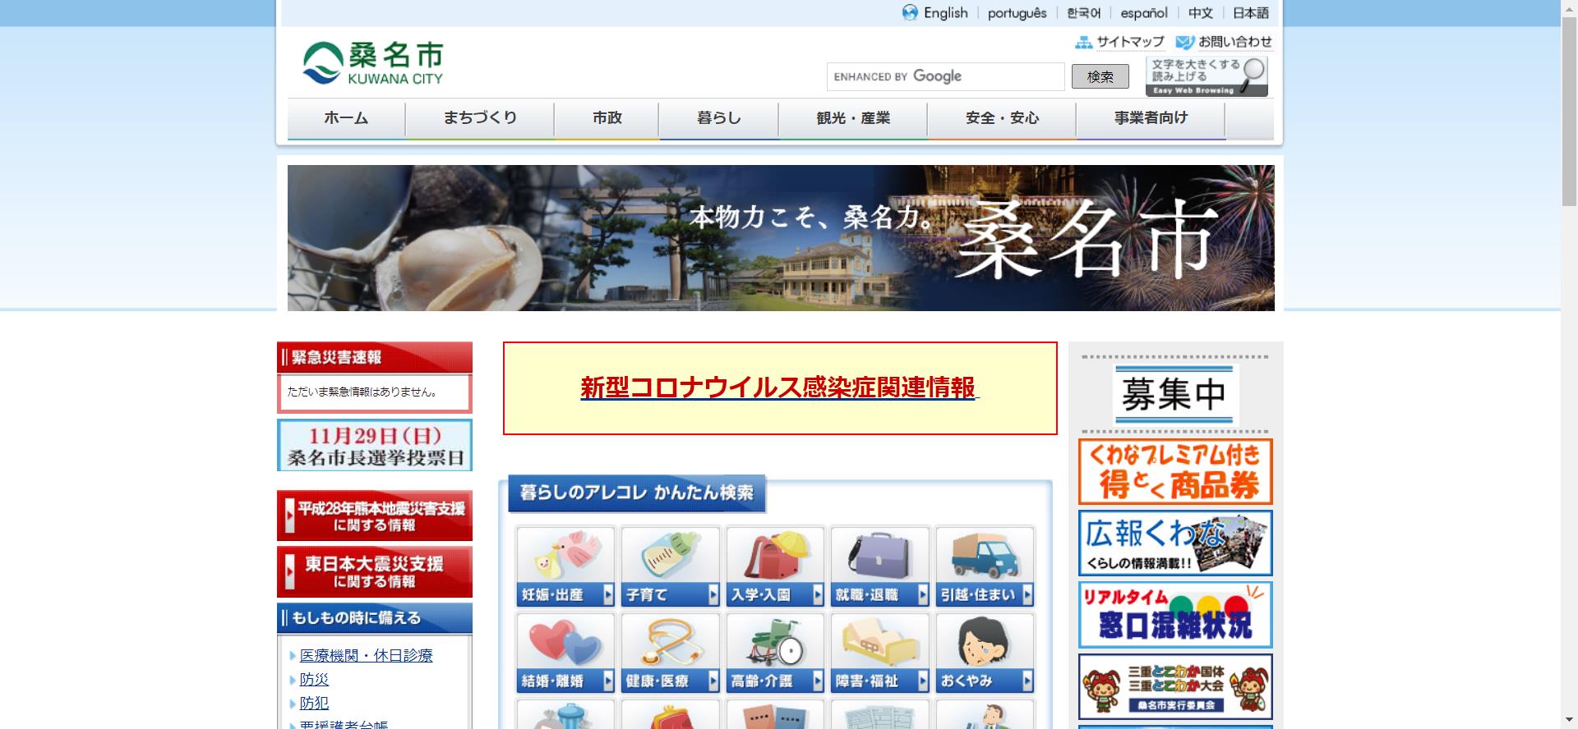This screenshot has height=729, width=1578.
Task: Click the arrow on the おくやみ label
Action: click(x=1028, y=681)
